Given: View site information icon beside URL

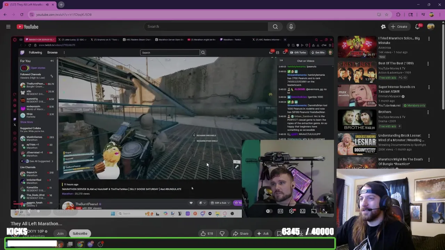Looking at the screenshot, I should [x=32, y=15].
